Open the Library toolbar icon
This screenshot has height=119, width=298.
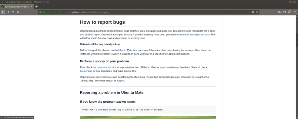coord(280,12)
